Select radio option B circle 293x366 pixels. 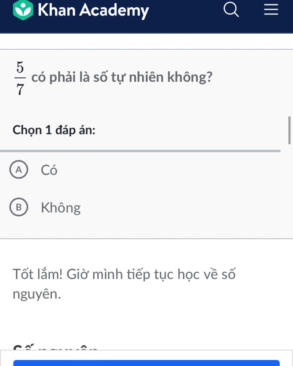click(x=19, y=208)
